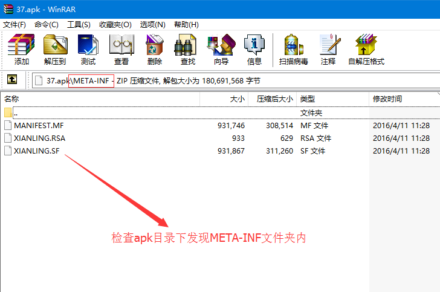The image size is (440, 292).
Task: Click the XIANLING.RSA file icon
Action: [8, 138]
